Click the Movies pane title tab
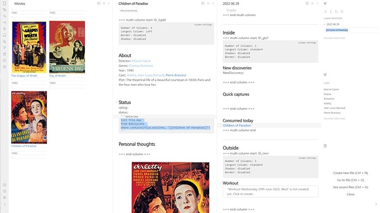This screenshot has height=213, width=380. (20, 4)
